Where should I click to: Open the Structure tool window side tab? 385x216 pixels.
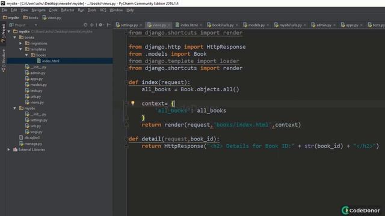pos(3,60)
